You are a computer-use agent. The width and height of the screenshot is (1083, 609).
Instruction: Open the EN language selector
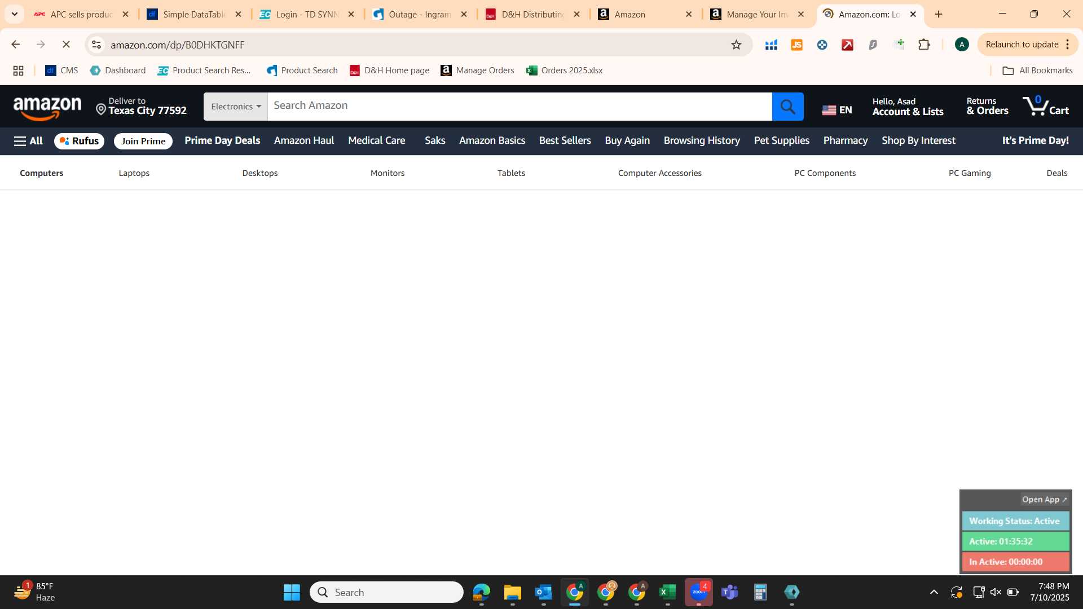837,109
